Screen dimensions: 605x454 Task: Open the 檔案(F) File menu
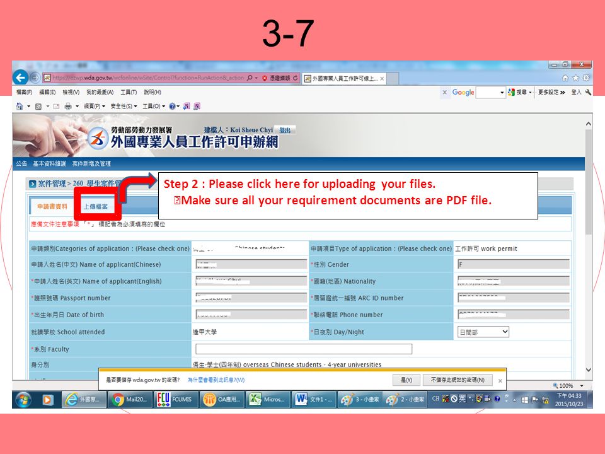tap(24, 92)
